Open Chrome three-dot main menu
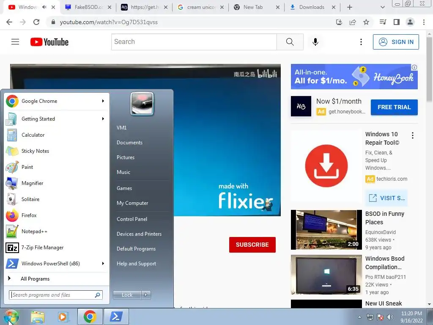Viewport: 433px width, 325px height. tap(424, 22)
